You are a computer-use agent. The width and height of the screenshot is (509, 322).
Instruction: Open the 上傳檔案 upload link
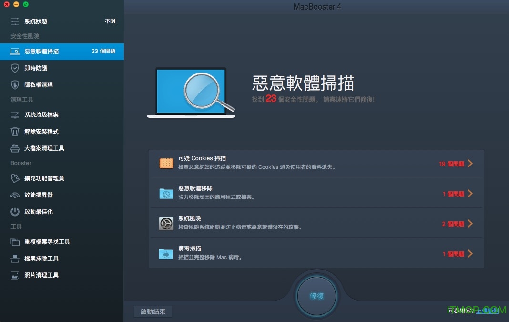(x=487, y=311)
